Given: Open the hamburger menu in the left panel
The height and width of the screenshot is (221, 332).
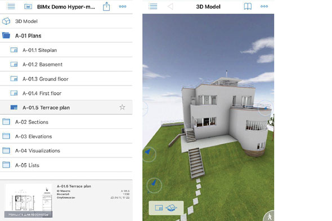Looking at the screenshot, I should [x=11, y=7].
